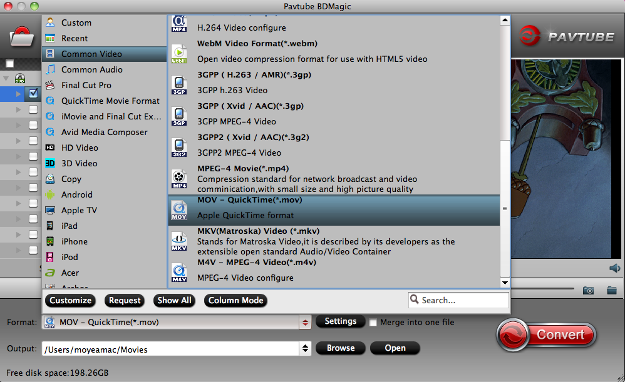Click the iPod device icon
Screen dimensions: 625x382
tap(50, 257)
